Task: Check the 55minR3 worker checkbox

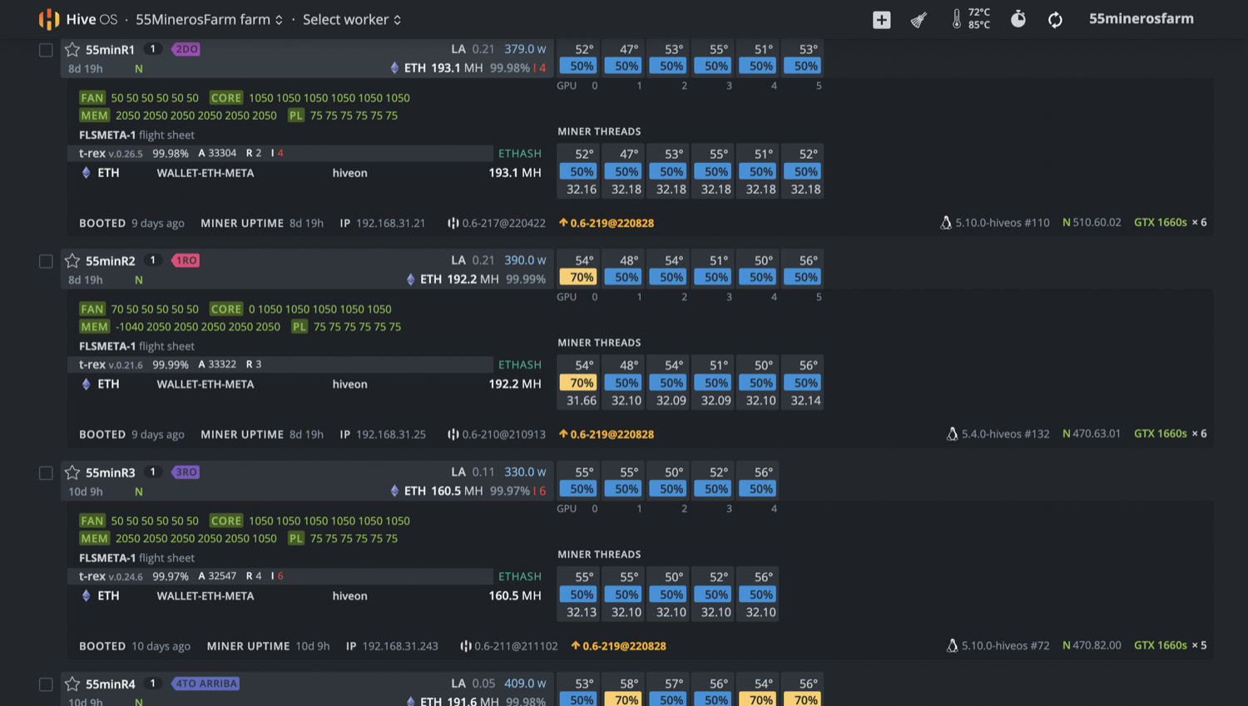Action: point(46,472)
